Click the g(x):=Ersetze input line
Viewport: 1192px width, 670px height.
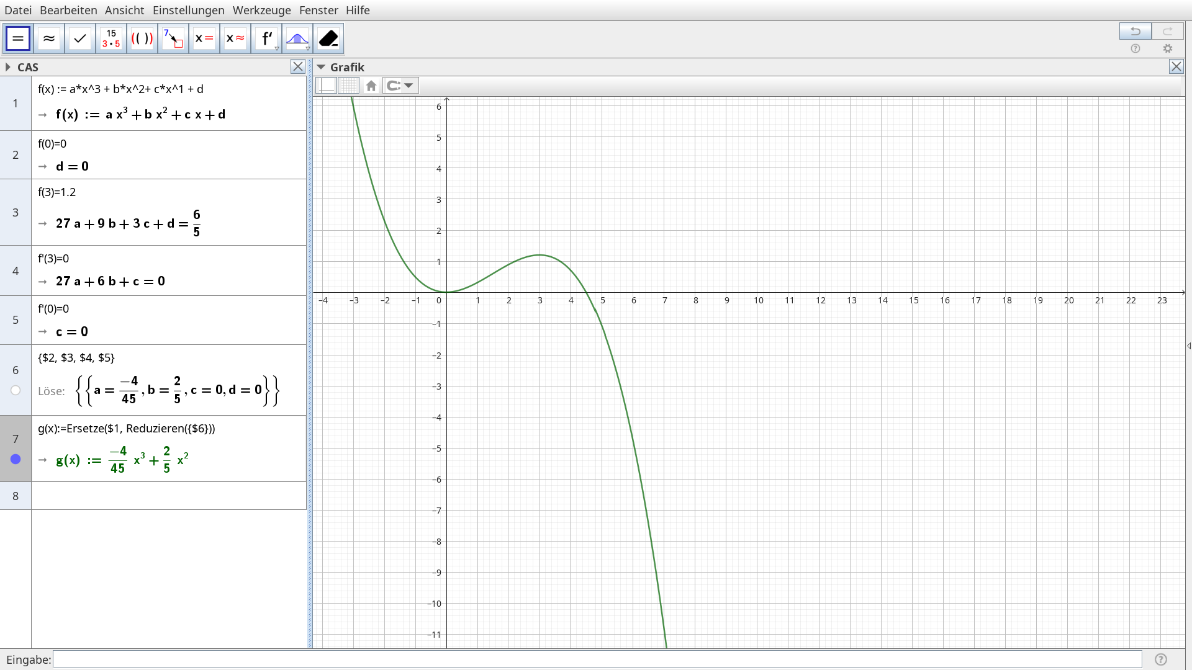point(127,429)
